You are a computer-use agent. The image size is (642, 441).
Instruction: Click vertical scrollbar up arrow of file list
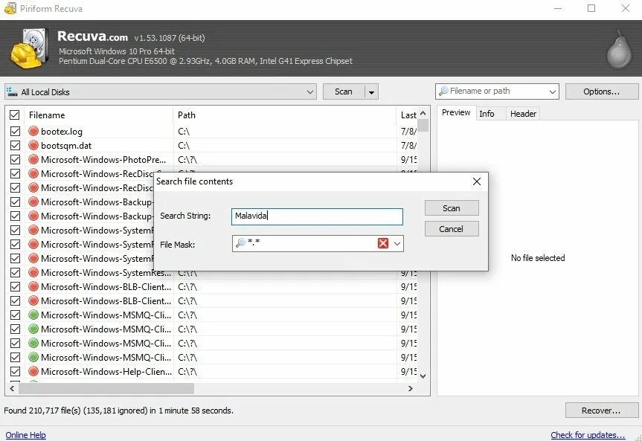[423, 113]
